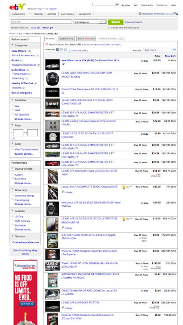Collapse the Condition refine section
This screenshot has width=183, height=325.
coord(13,100)
